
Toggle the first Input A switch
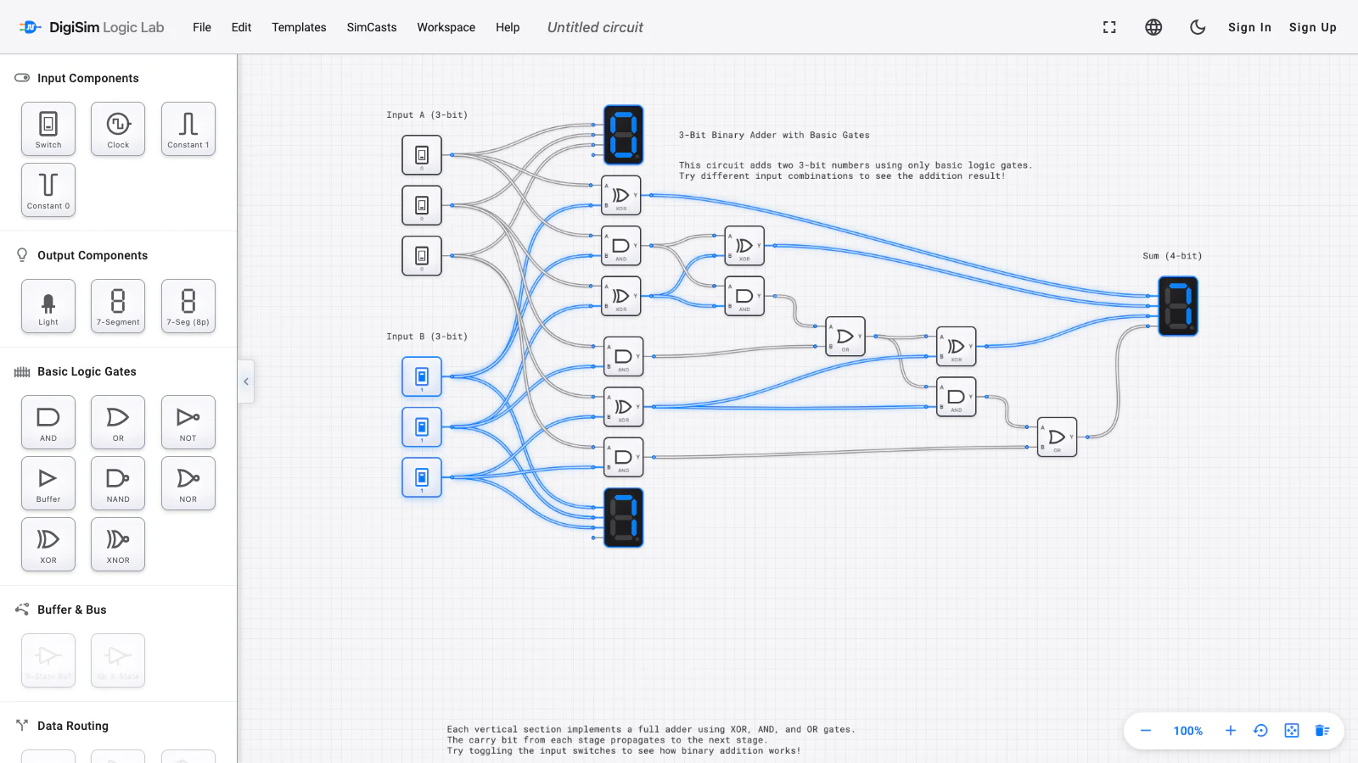(x=422, y=155)
